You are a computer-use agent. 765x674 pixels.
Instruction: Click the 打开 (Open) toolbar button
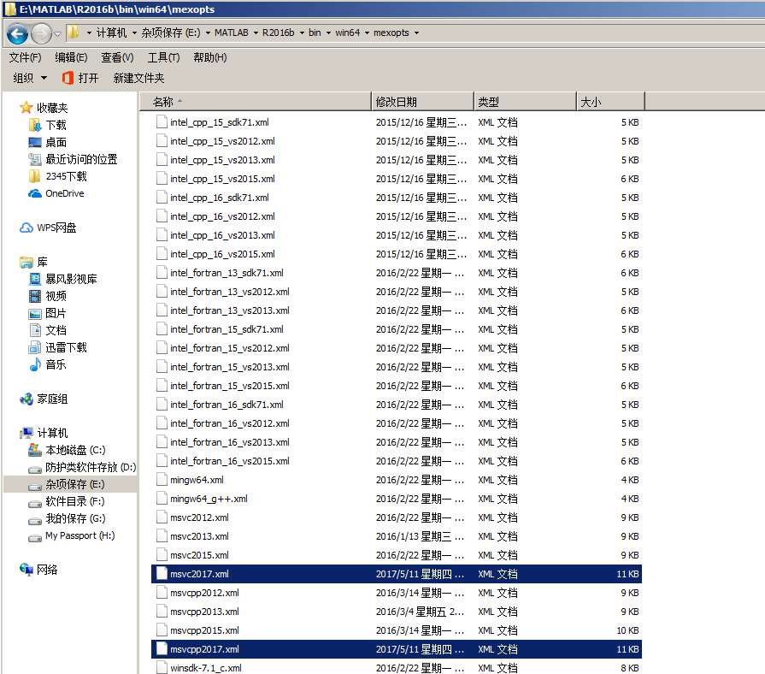80,78
